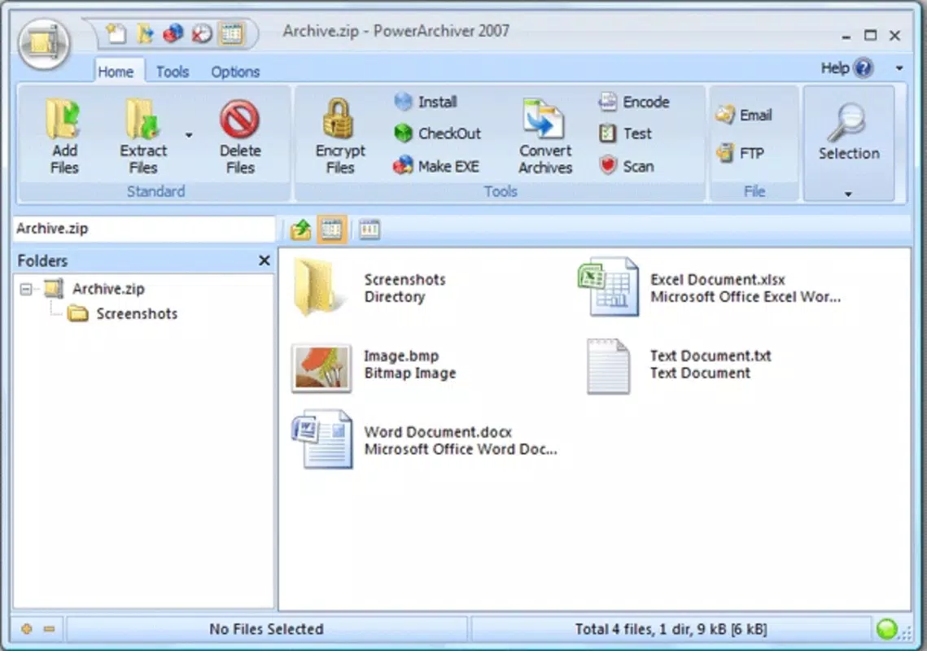
Task: Select the Text Document.txt file
Action: tap(680, 365)
